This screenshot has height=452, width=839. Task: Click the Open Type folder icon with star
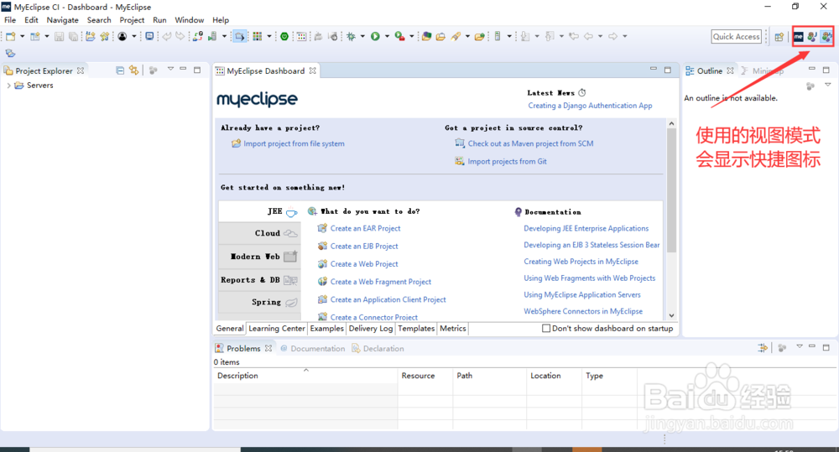coord(426,36)
